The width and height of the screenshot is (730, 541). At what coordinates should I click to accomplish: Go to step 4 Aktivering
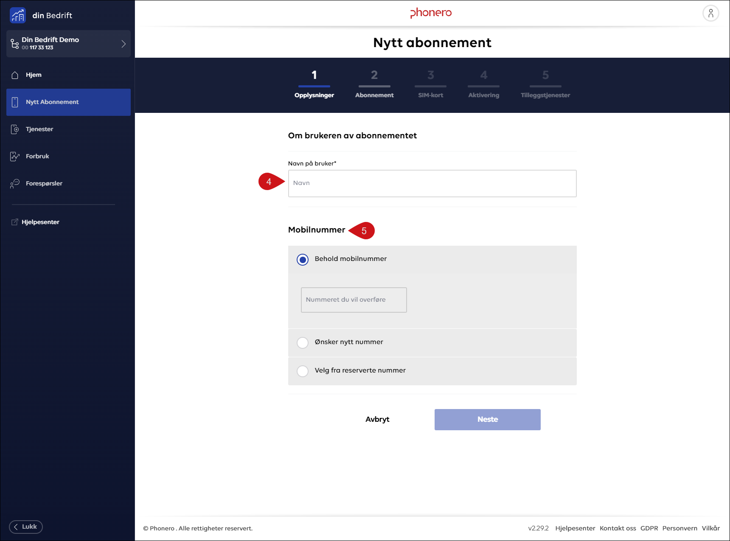point(483,84)
